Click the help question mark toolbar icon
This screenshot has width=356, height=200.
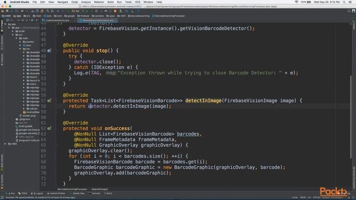(x=138, y=11)
